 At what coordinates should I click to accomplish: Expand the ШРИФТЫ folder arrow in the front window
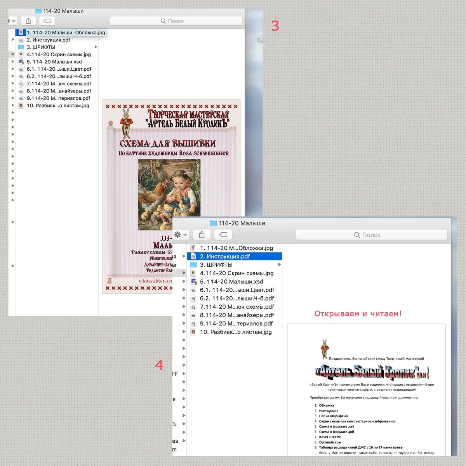[279, 265]
